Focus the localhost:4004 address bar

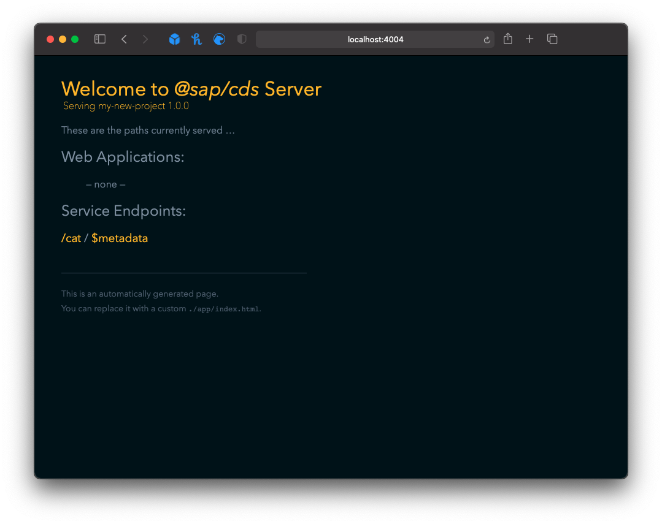coord(375,39)
